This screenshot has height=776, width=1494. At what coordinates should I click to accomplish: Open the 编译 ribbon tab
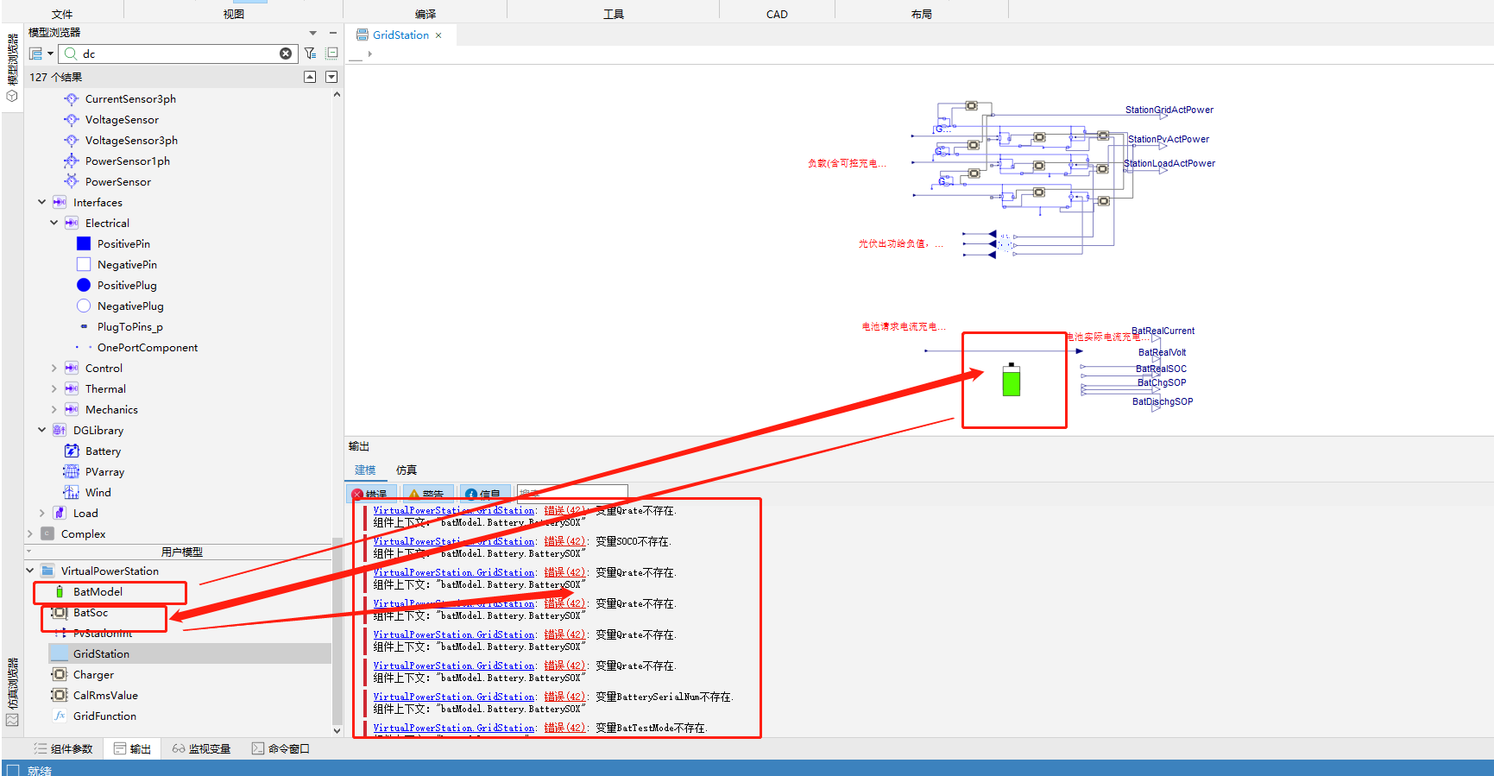pyautogui.click(x=425, y=14)
